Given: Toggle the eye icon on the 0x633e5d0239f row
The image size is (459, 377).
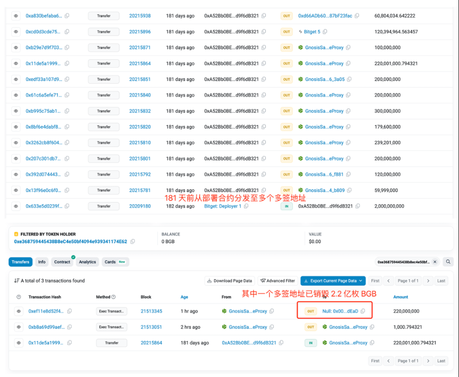Looking at the screenshot, I should tap(16, 206).
